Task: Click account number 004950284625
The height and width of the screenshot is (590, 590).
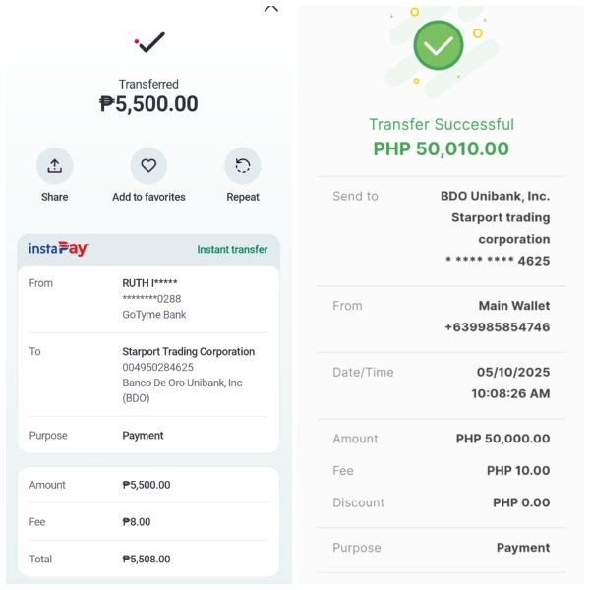Action: click(157, 368)
